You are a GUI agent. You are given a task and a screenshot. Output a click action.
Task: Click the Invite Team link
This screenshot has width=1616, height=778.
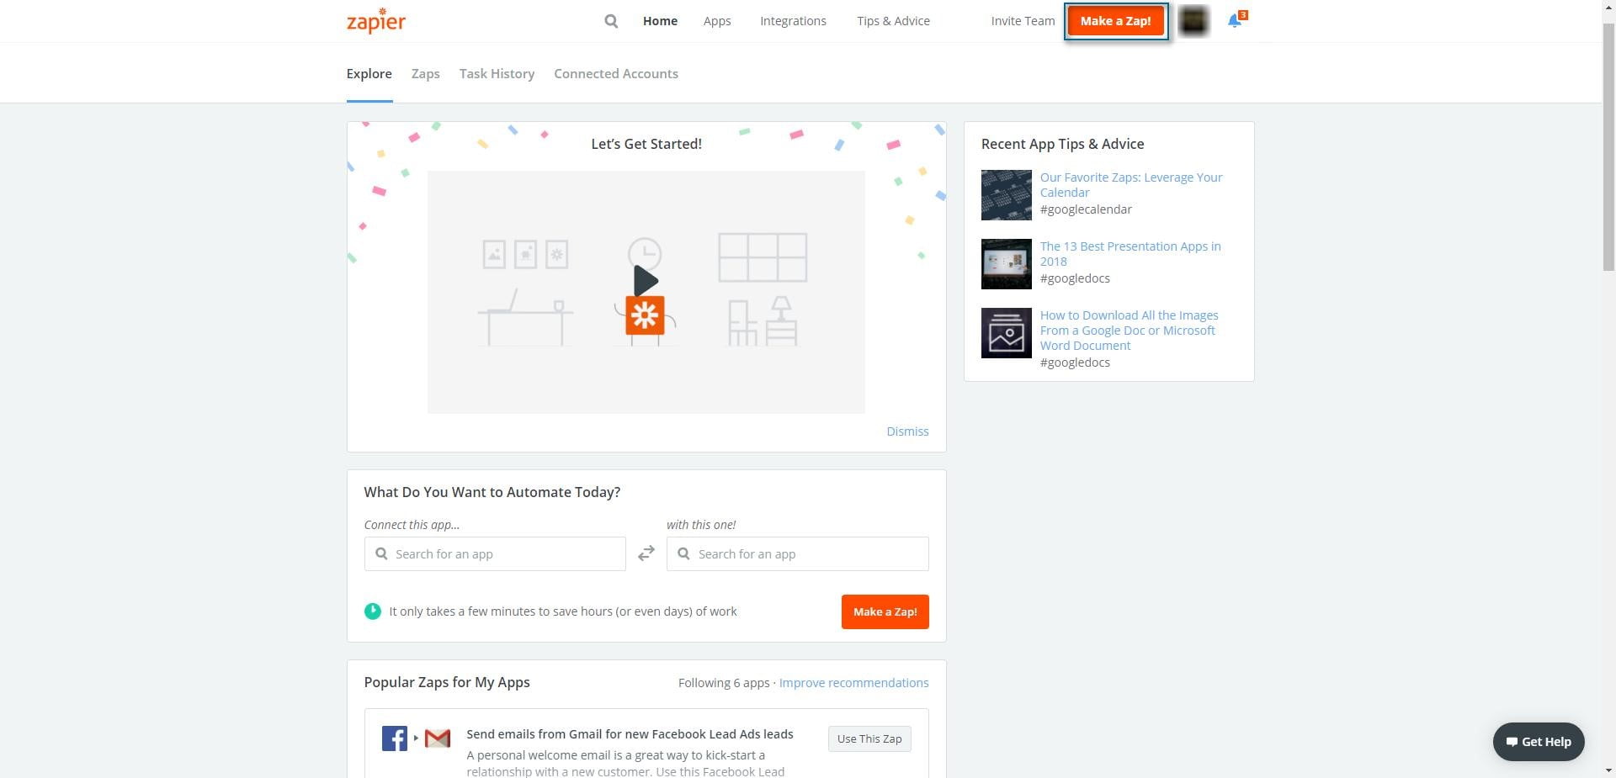coord(1023,21)
